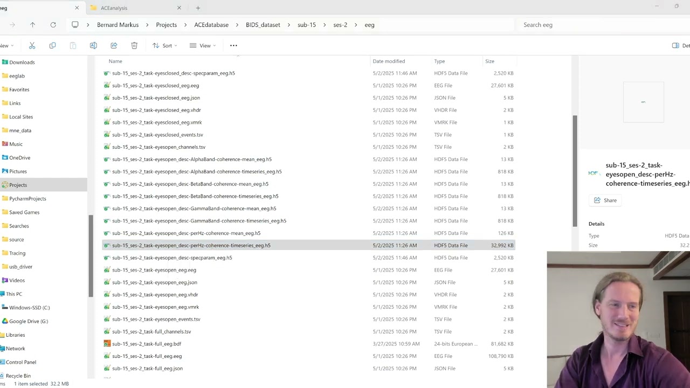This screenshot has height=388, width=690.
Task: Open Recycle Bin in navigation pane
Action: tap(18, 376)
